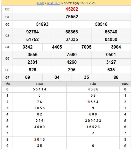Select G3 number 92764

tap(32, 32)
